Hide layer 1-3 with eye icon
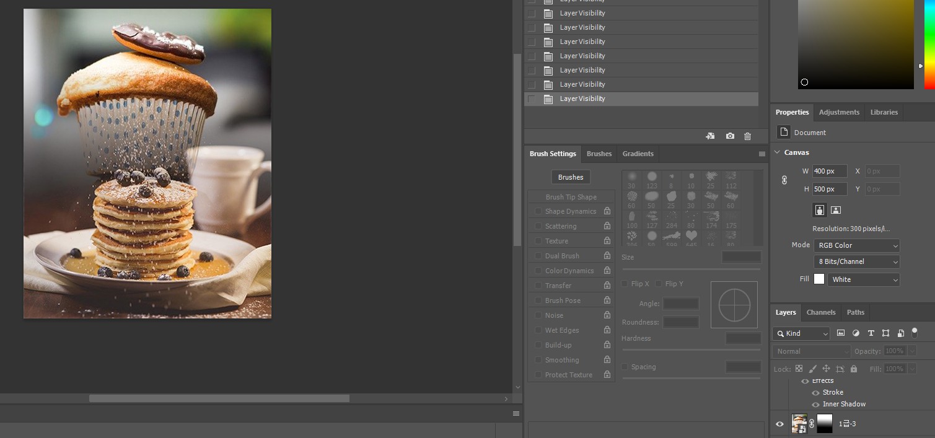This screenshot has width=935, height=438. coord(780,424)
